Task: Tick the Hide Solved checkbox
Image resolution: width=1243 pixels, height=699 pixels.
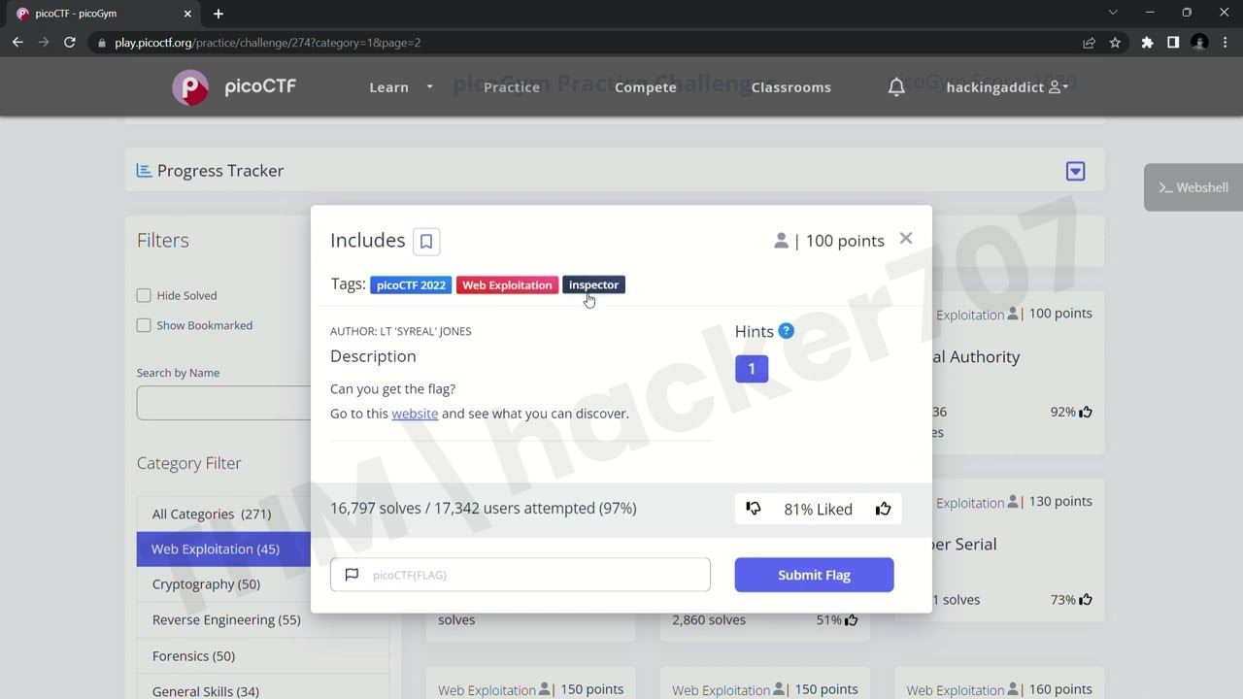Action: click(x=144, y=295)
